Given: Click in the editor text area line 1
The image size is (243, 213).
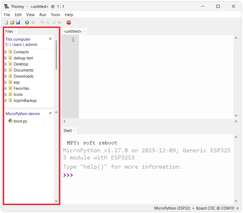Looking at the screenshot, I should pos(155,40).
